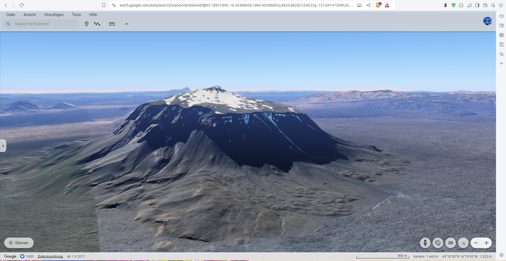Focus the 'Island Herdubreid' search field
The width and height of the screenshot is (506, 261).
[41, 24]
